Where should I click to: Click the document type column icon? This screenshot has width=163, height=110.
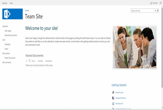click(x=30, y=61)
